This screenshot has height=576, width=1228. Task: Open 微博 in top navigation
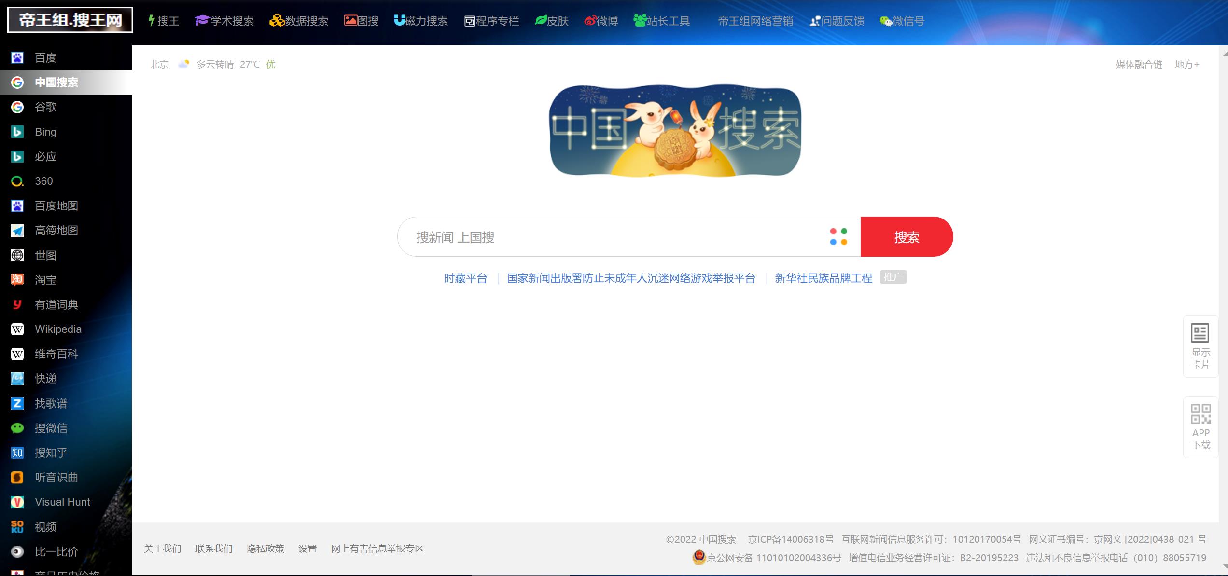[601, 21]
